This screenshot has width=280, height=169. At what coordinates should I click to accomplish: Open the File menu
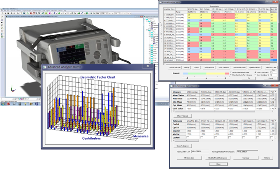(2, 11)
